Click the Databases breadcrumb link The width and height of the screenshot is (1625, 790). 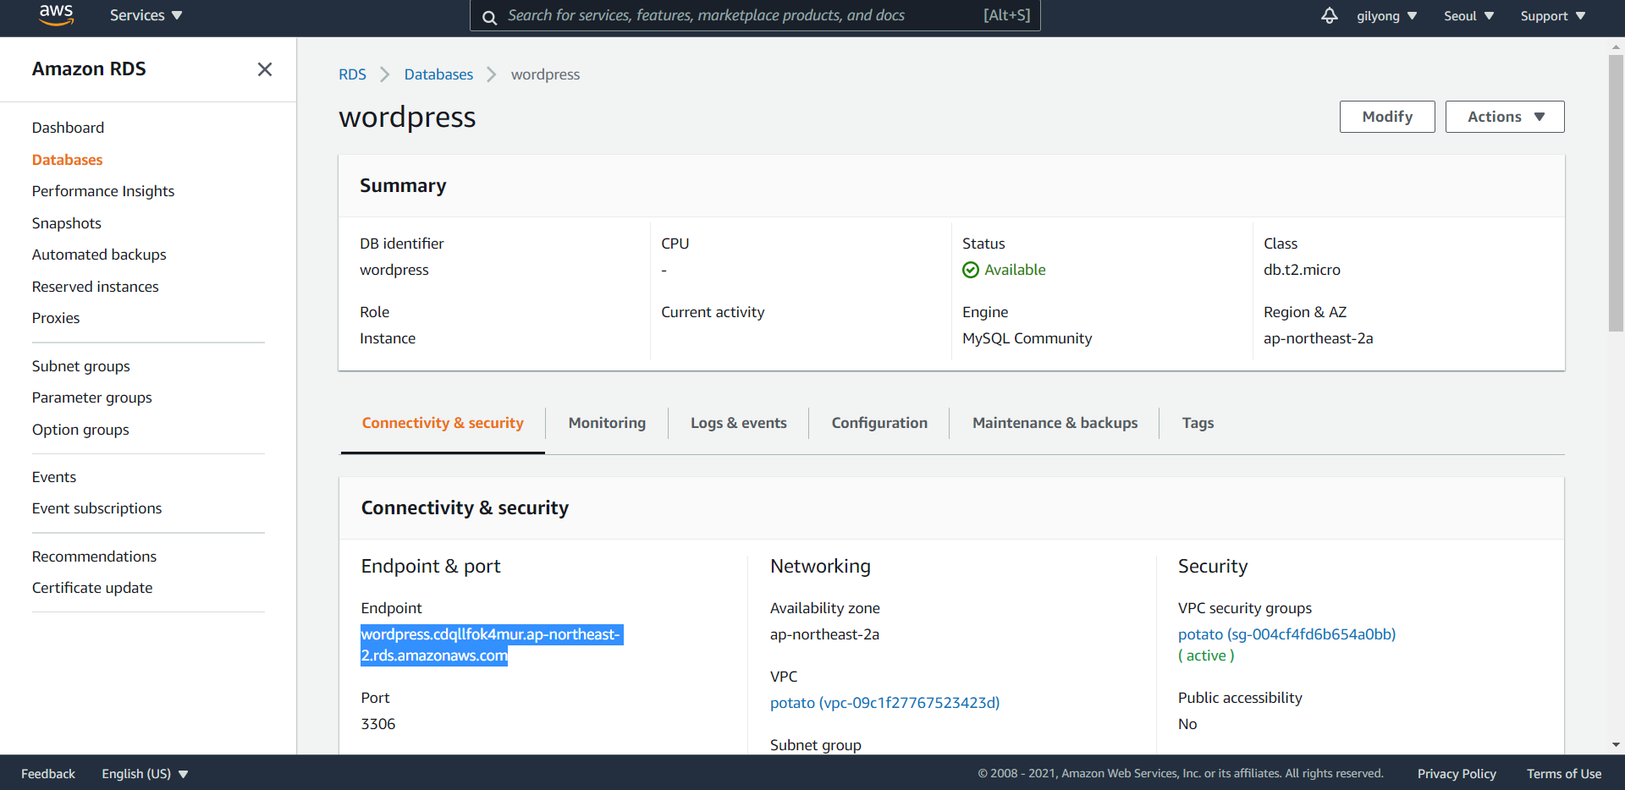[x=438, y=74]
